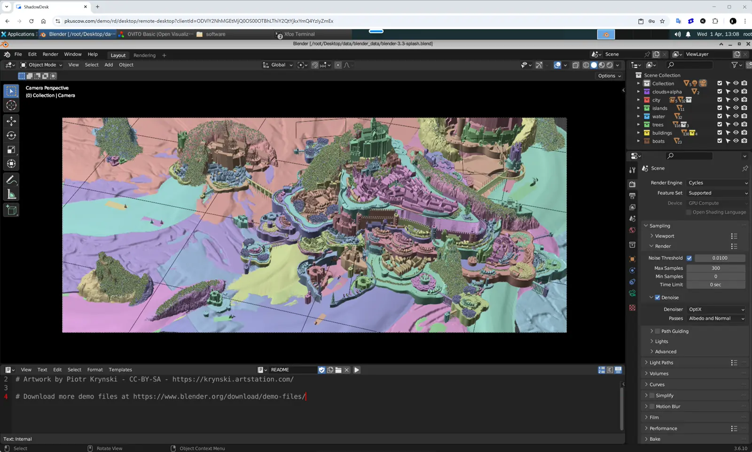Image resolution: width=752 pixels, height=452 pixels.
Task: Open the Global transform orientation dropdown
Action: point(278,65)
